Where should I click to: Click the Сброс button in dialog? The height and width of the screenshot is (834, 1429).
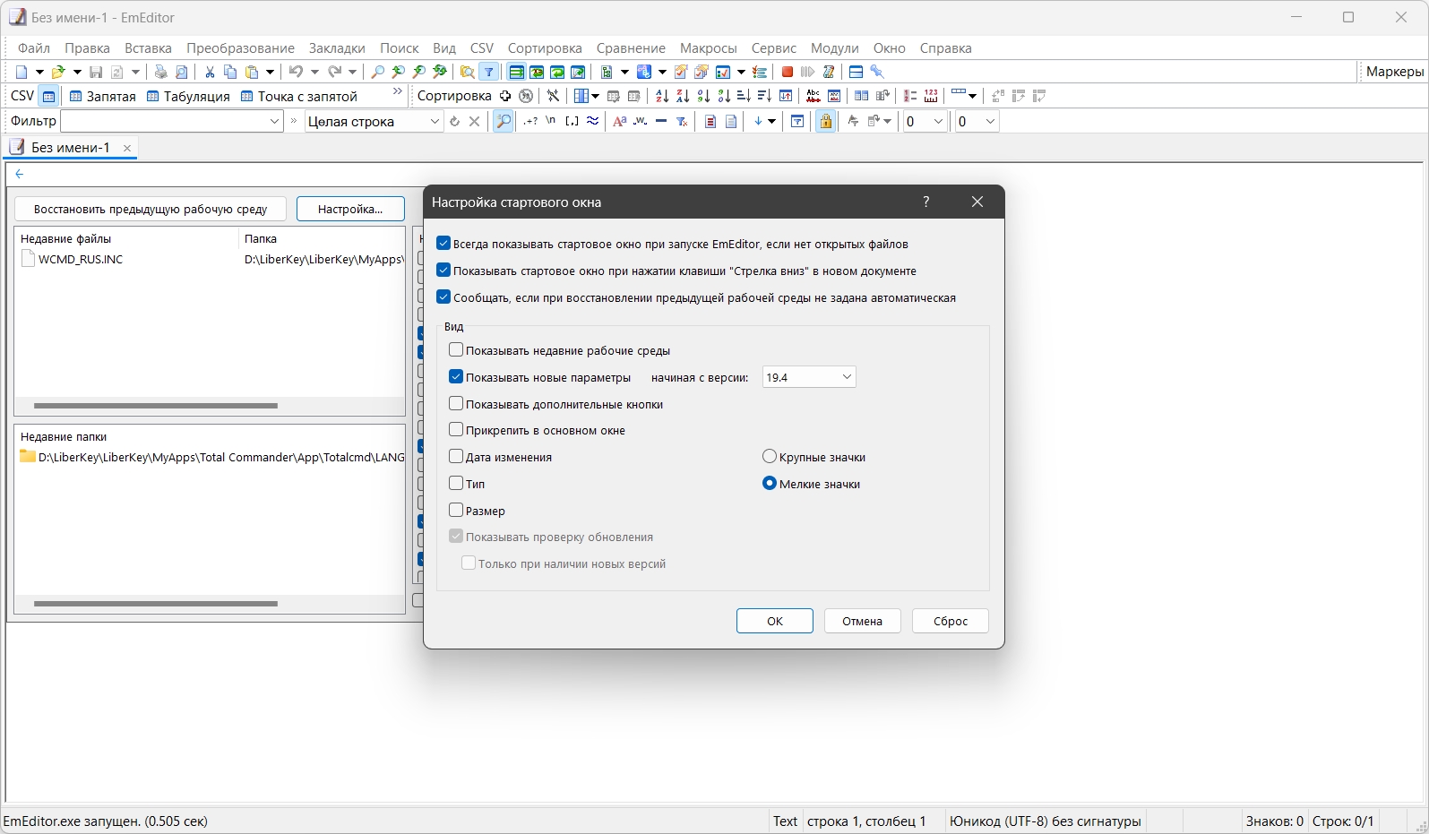951,621
